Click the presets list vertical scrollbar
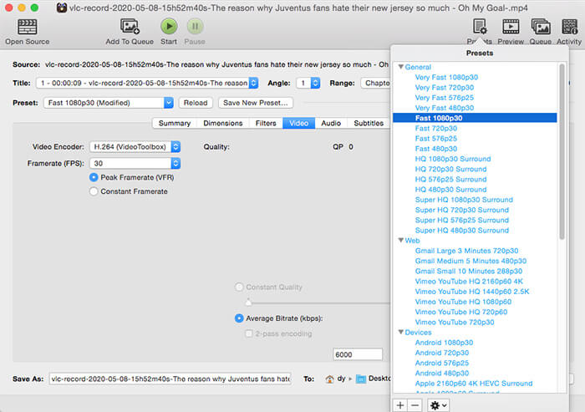585x412 pixels. [x=562, y=151]
